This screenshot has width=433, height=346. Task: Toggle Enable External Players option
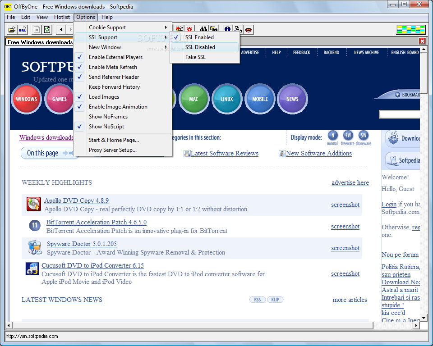[x=123, y=57]
